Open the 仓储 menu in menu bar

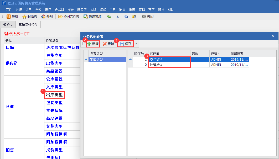93,9
